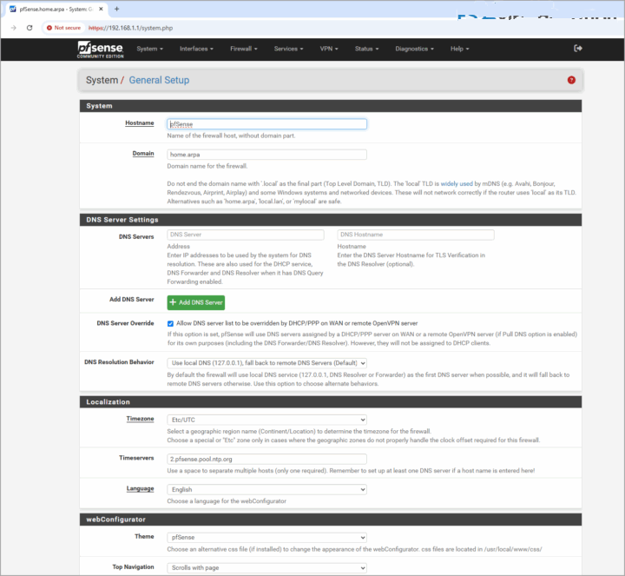Screen dimensions: 625x576
Task: Click the General Setup breadcrumb link
Action: click(x=159, y=80)
